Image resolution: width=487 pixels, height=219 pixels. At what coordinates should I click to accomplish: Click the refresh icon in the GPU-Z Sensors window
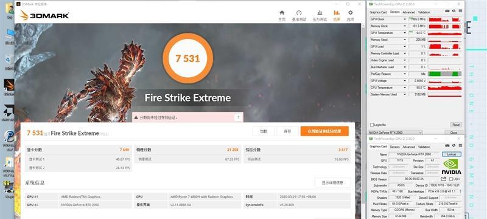pos(454,11)
